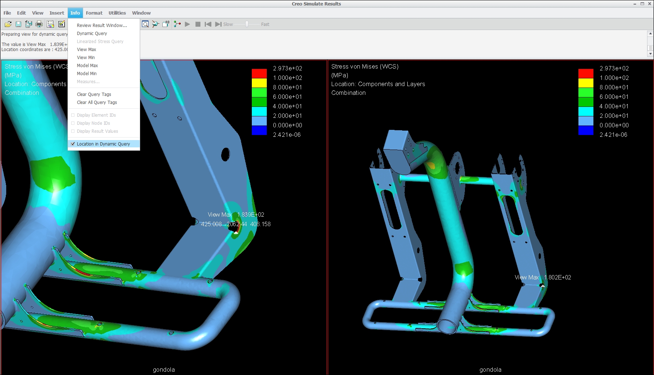The image size is (654, 375).
Task: Click the magnifier zoom-window toolbar icon
Action: pos(145,24)
